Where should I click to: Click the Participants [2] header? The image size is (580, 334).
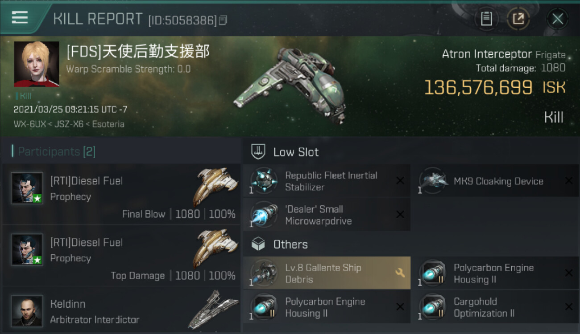pyautogui.click(x=54, y=151)
